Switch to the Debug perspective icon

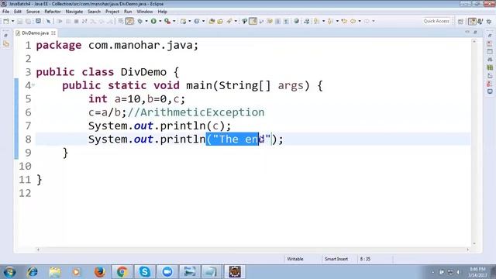489,21
